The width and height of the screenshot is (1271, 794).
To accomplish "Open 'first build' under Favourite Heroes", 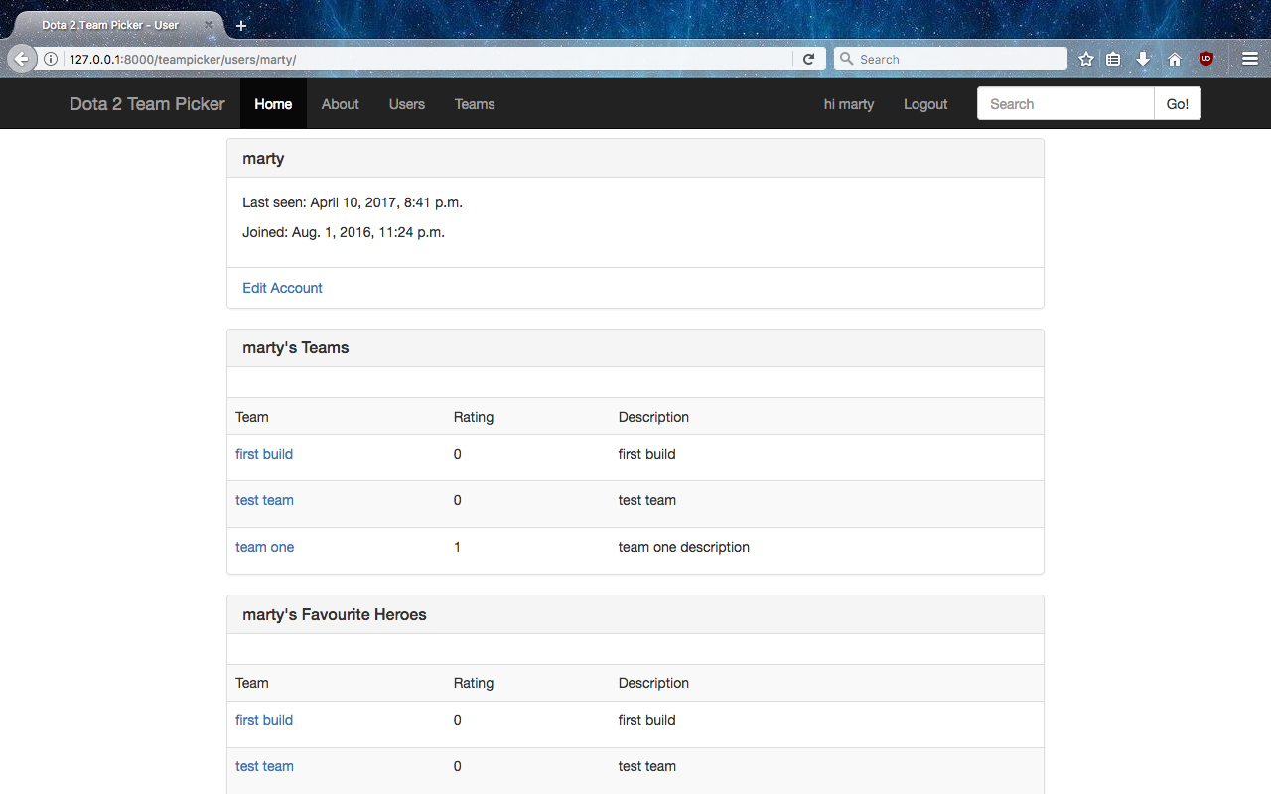I will point(264,720).
